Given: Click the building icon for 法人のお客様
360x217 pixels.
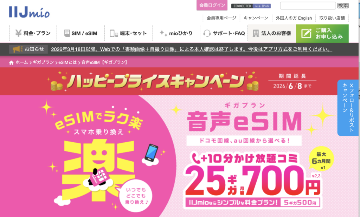Looking at the screenshot, I should click(256, 33).
